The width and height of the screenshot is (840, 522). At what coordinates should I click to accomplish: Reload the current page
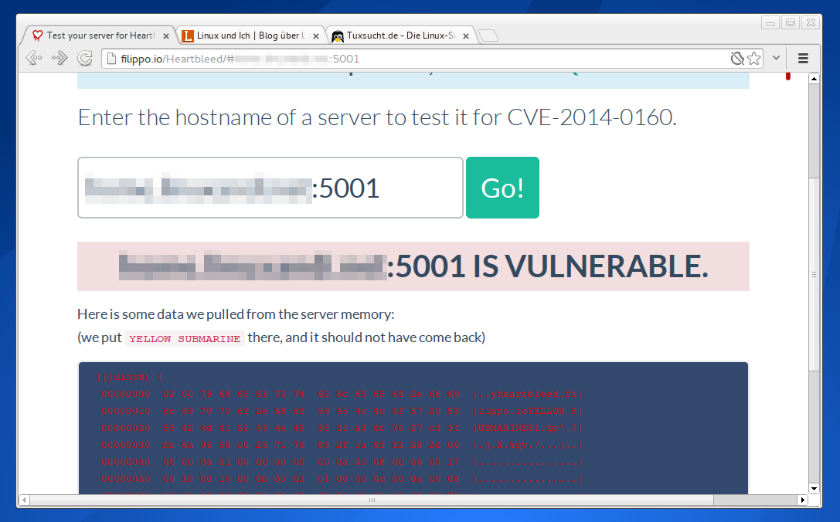(x=85, y=58)
